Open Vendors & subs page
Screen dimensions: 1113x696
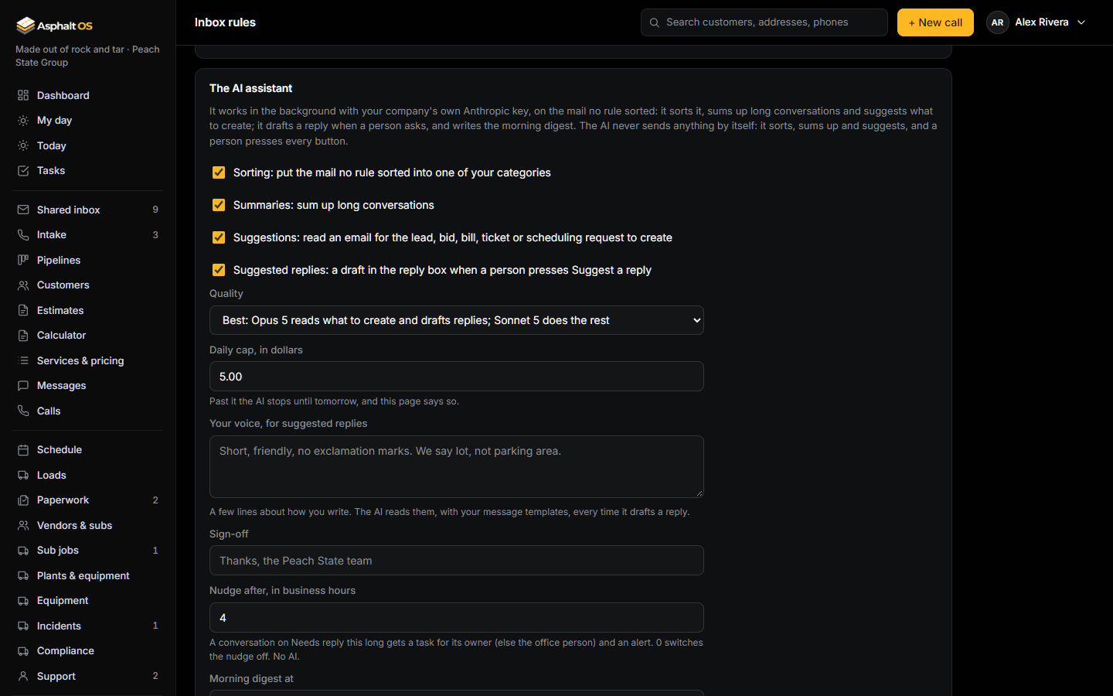click(88, 525)
